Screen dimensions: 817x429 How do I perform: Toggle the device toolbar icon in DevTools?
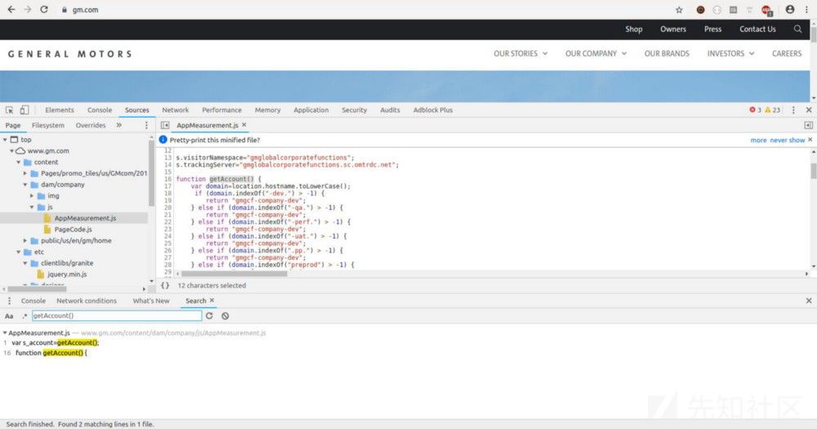(25, 110)
